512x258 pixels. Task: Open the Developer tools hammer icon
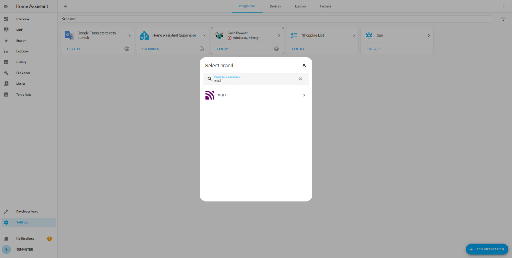(x=6, y=212)
